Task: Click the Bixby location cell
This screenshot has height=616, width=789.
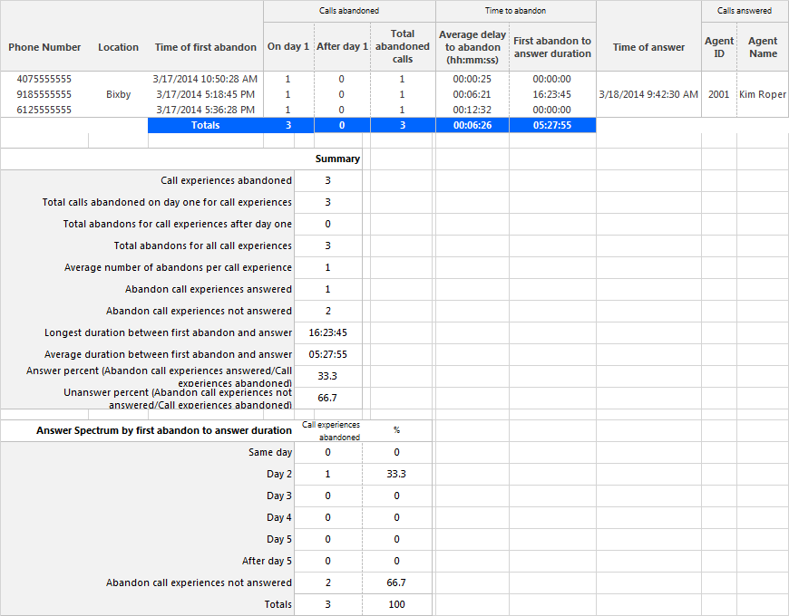Action: point(118,94)
